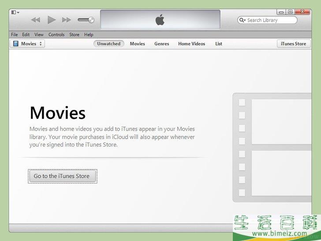
Task: Maximize the iTunes window
Action: click(x=290, y=12)
